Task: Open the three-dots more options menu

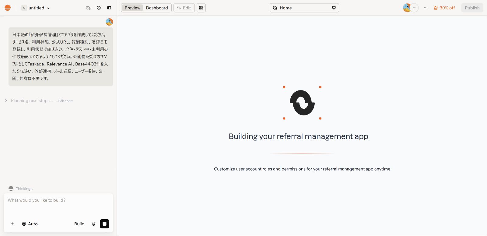Action: tap(426, 8)
